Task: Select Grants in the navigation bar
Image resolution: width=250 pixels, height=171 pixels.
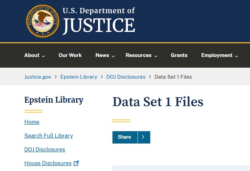Action: click(x=179, y=55)
